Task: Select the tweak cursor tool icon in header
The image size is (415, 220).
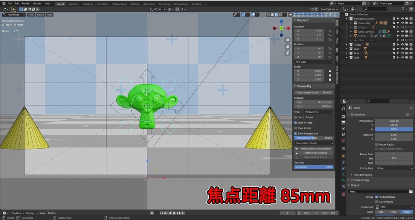Action: (13, 9)
